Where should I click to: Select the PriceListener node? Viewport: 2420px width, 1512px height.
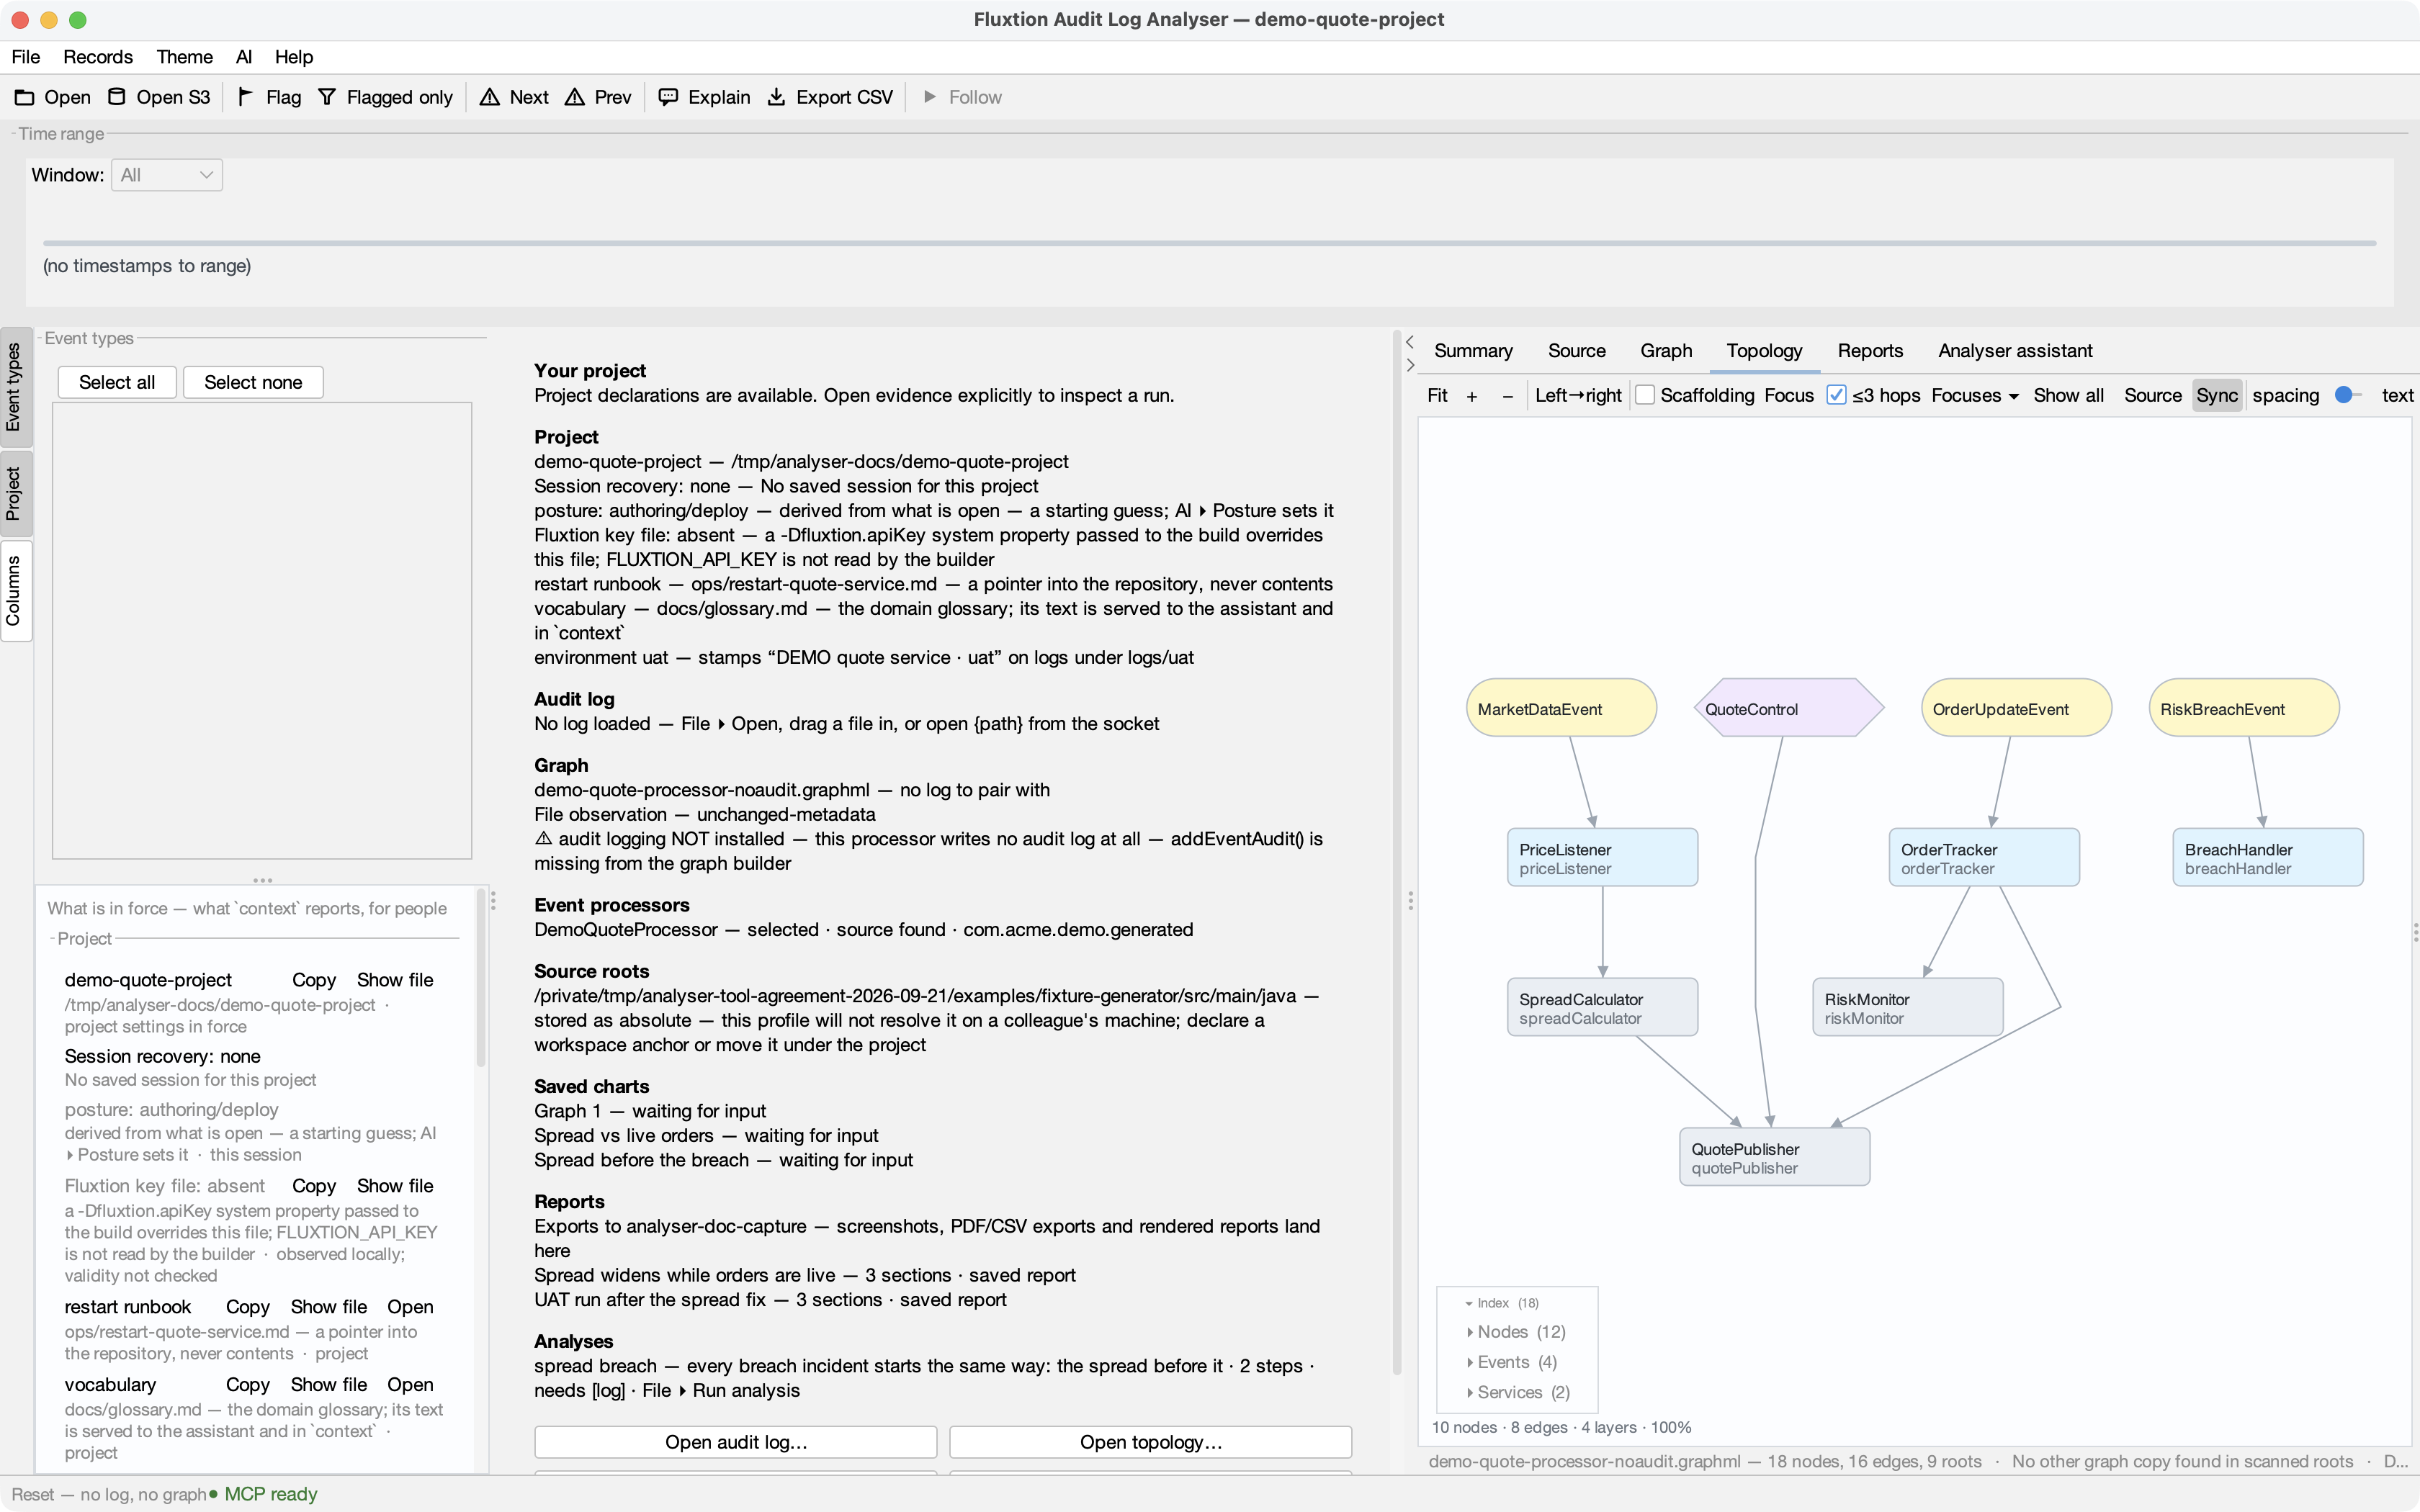[1603, 858]
